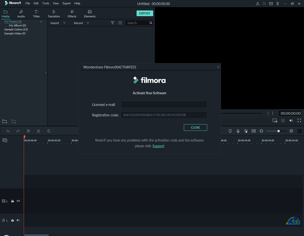The height and width of the screenshot is (236, 304).
Task: Open the Export menu
Action: (66, 3)
